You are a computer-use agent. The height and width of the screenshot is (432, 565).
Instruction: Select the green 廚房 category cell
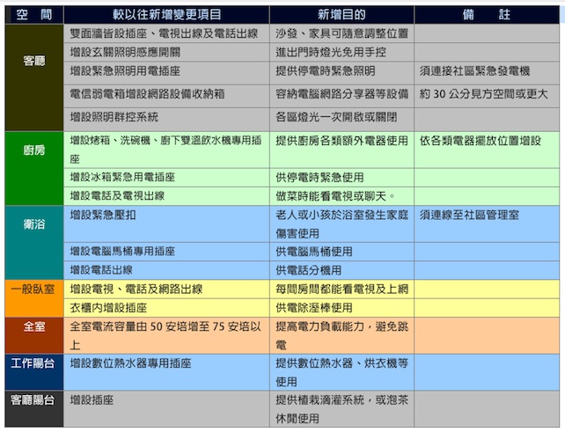(x=33, y=150)
